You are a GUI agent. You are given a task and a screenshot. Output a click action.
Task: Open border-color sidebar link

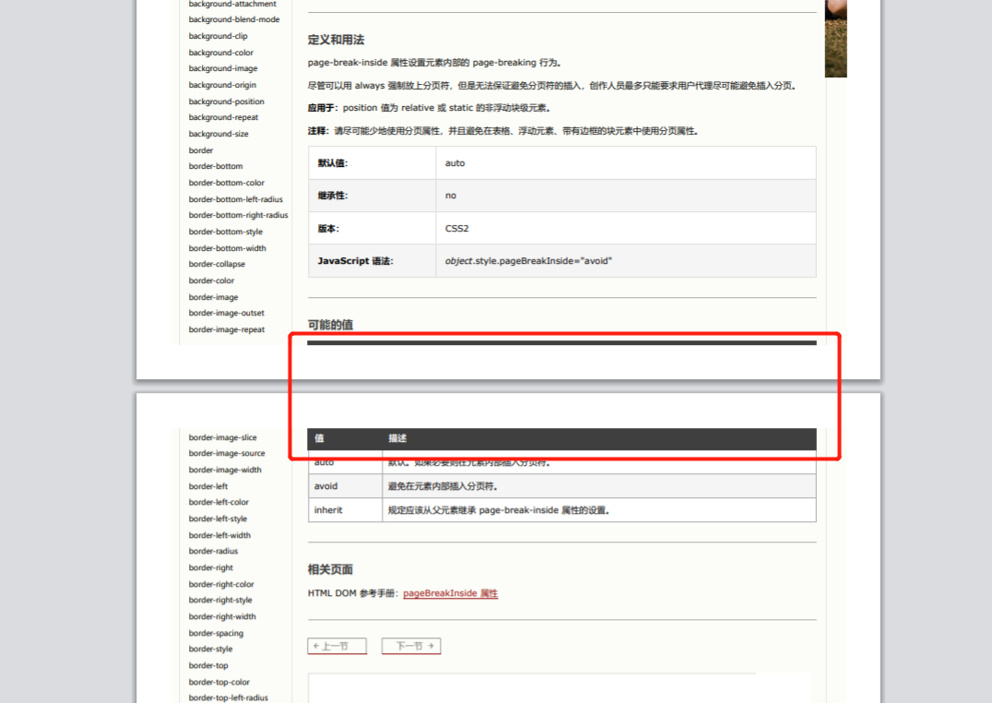point(211,280)
